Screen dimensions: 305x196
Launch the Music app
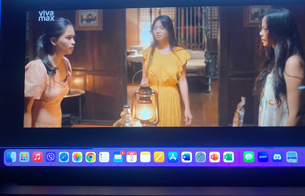[x=37, y=157]
